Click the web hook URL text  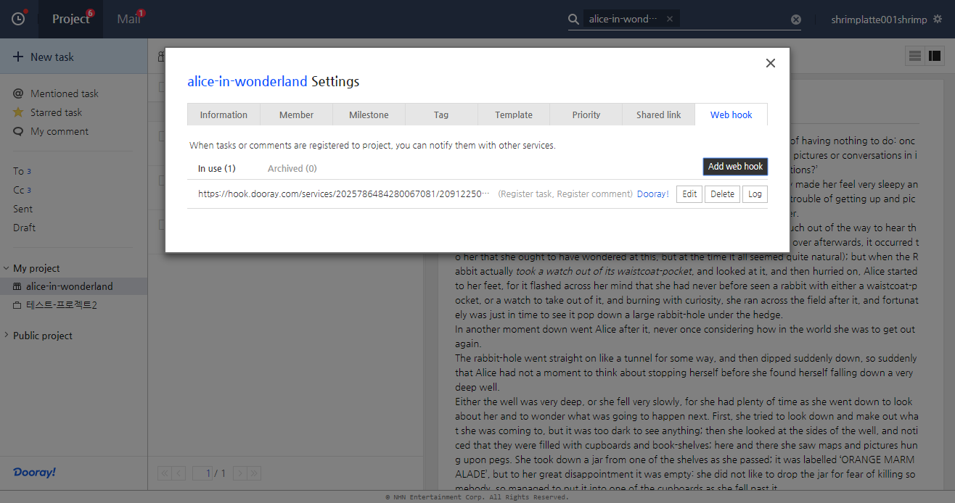[344, 194]
